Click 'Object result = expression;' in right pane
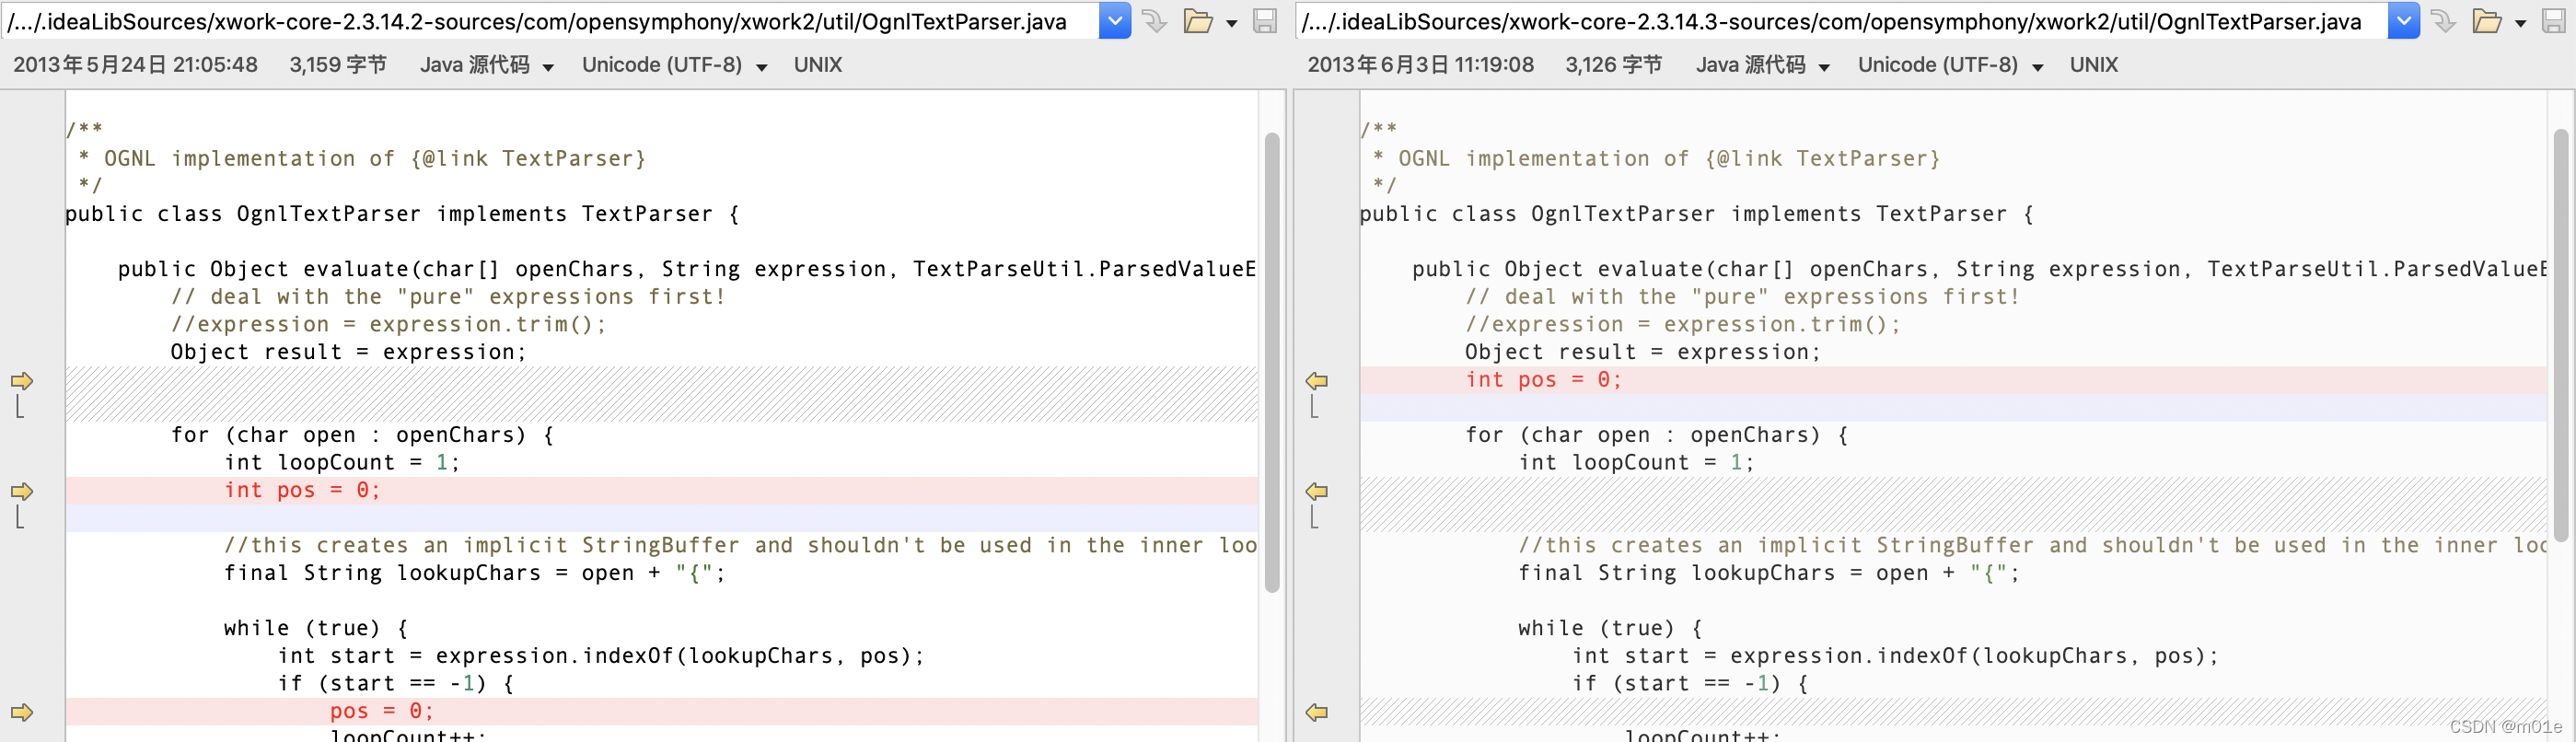Viewport: 2576px width, 742px height. pyautogui.click(x=1642, y=352)
